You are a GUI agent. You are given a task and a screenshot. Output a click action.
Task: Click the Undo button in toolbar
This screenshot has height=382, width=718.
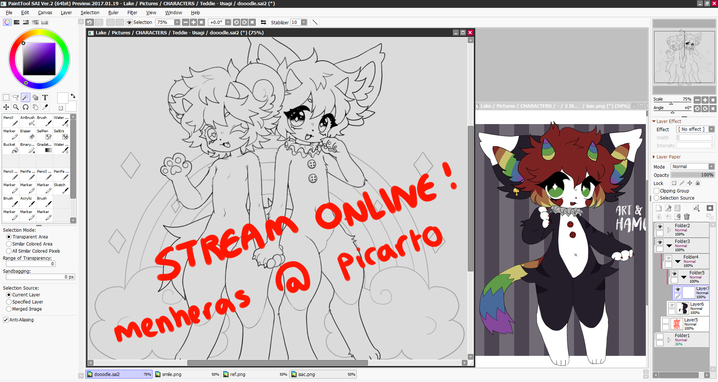coord(89,22)
